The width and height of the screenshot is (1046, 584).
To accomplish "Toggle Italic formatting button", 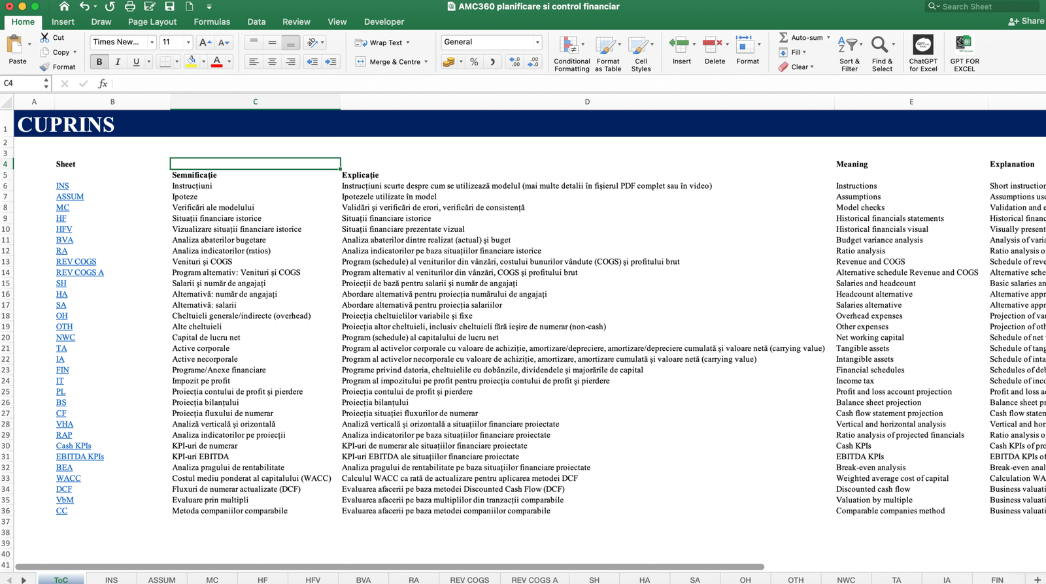I will point(118,62).
